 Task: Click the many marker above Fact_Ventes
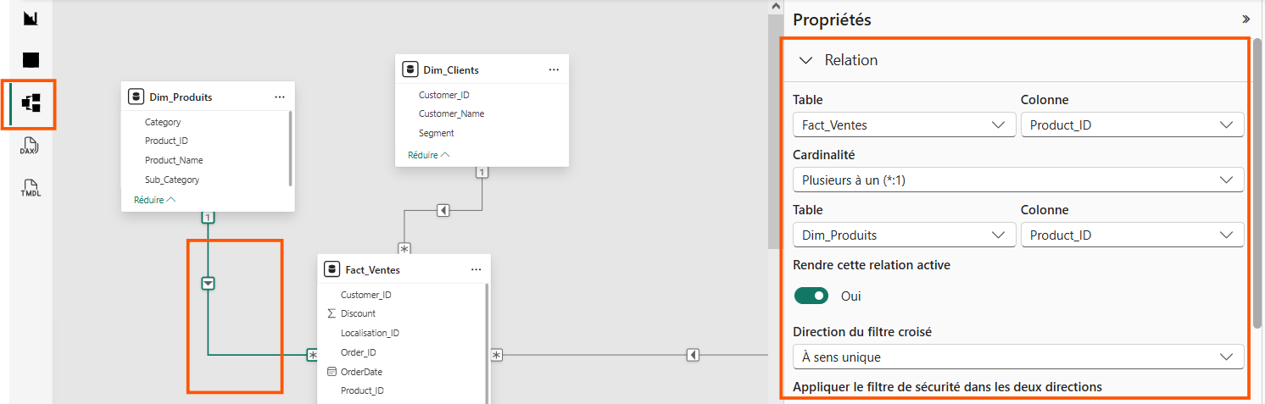coord(404,249)
